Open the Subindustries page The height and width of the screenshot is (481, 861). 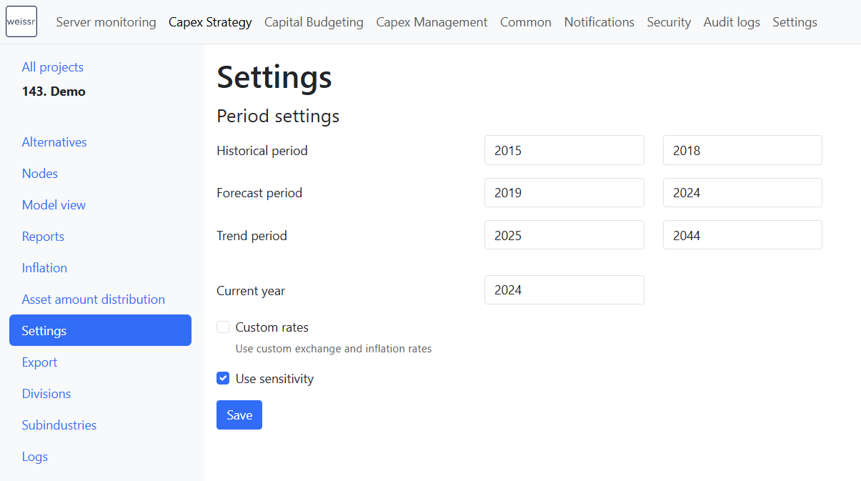click(x=59, y=425)
